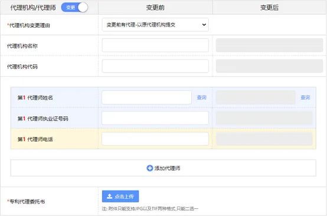Select the 变更后 第1代理师姓名 field

pos(256,97)
